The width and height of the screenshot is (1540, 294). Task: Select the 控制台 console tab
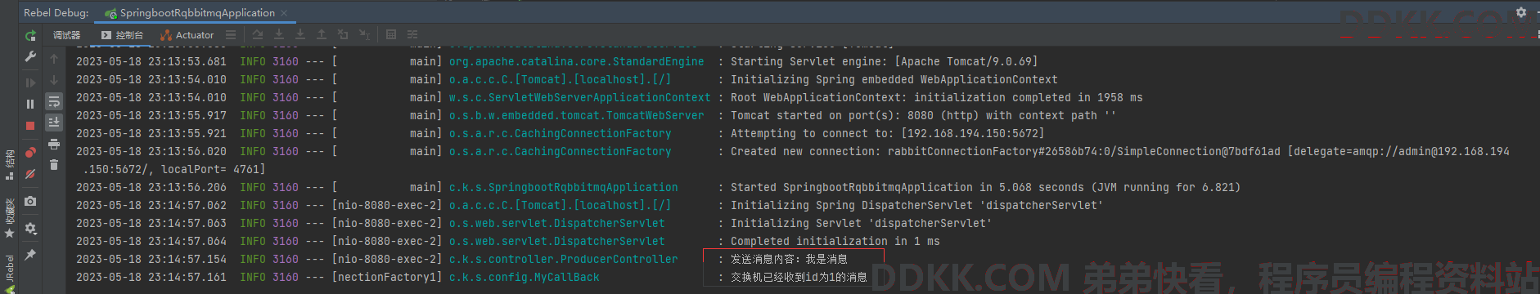point(122,35)
